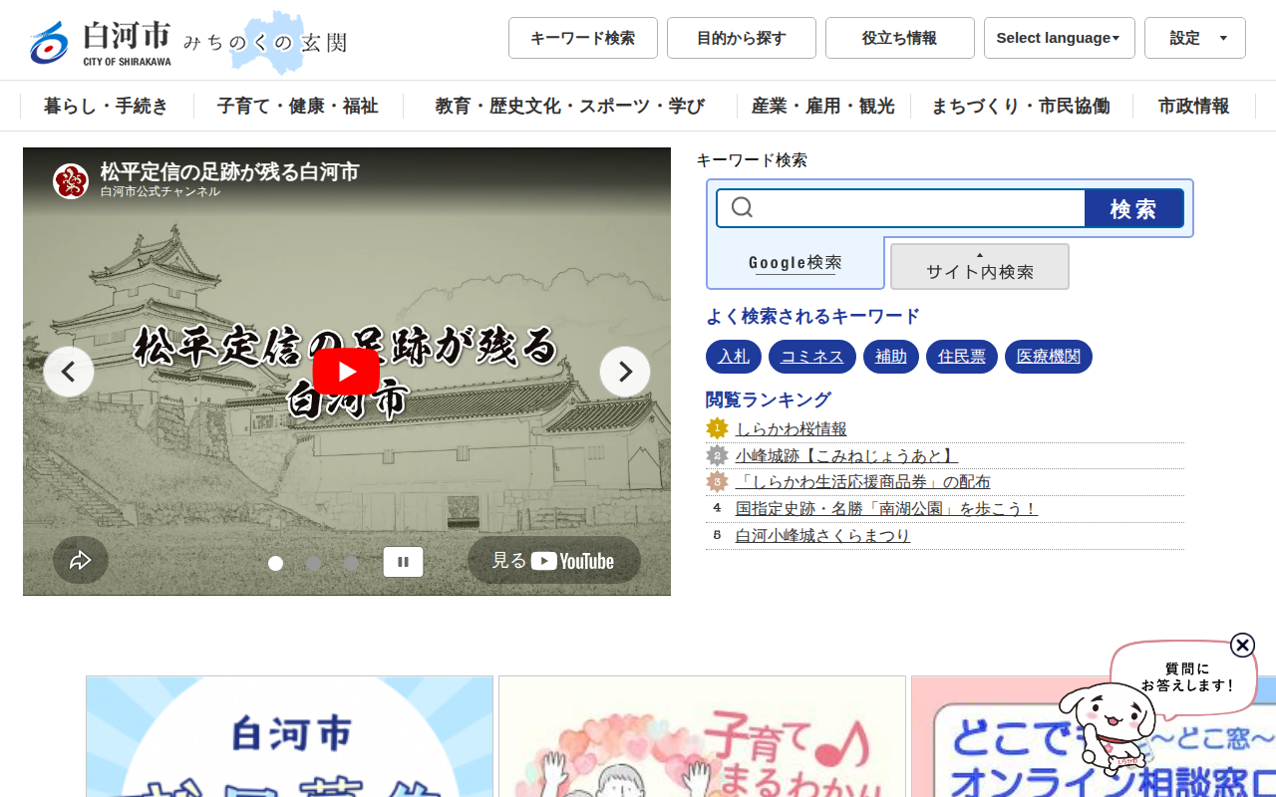Open the 白河小峰城さくらまつり ranking link
Screen dimensions: 1276x797
pyautogui.click(x=822, y=536)
